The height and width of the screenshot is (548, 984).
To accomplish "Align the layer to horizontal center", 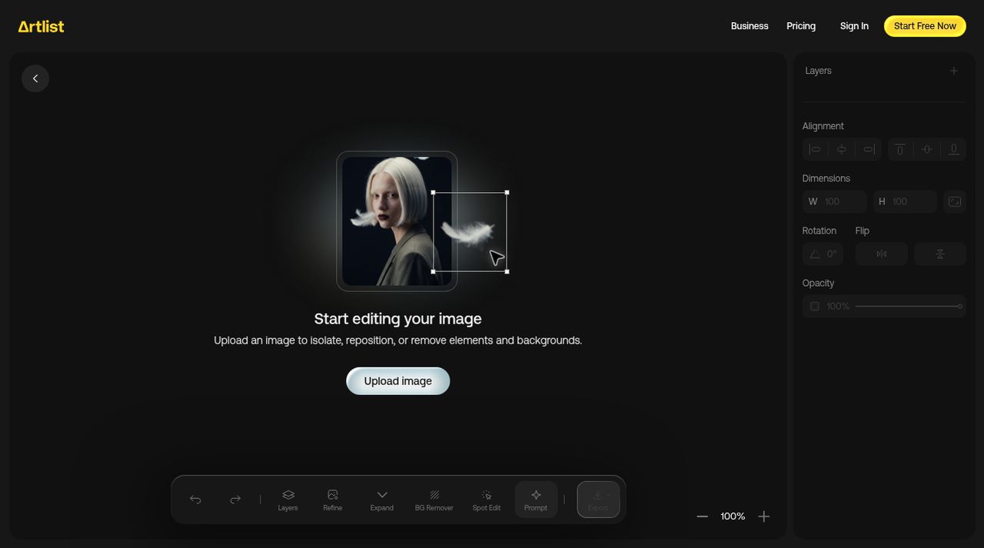I will point(842,149).
